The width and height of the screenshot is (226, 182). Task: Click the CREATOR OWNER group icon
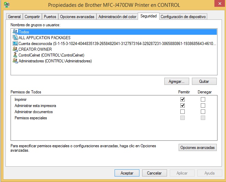[x=15, y=49]
